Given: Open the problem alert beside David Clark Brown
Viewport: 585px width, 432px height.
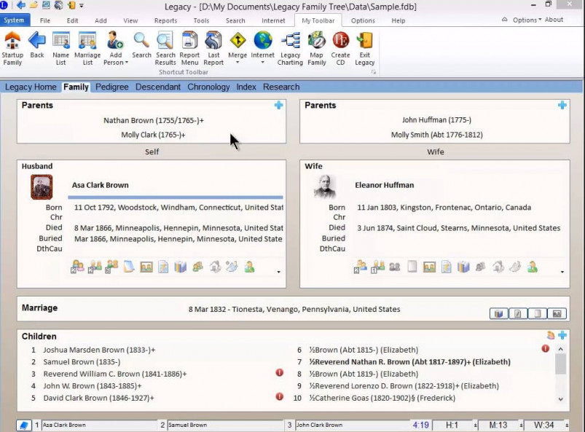Looking at the screenshot, I should [x=279, y=398].
